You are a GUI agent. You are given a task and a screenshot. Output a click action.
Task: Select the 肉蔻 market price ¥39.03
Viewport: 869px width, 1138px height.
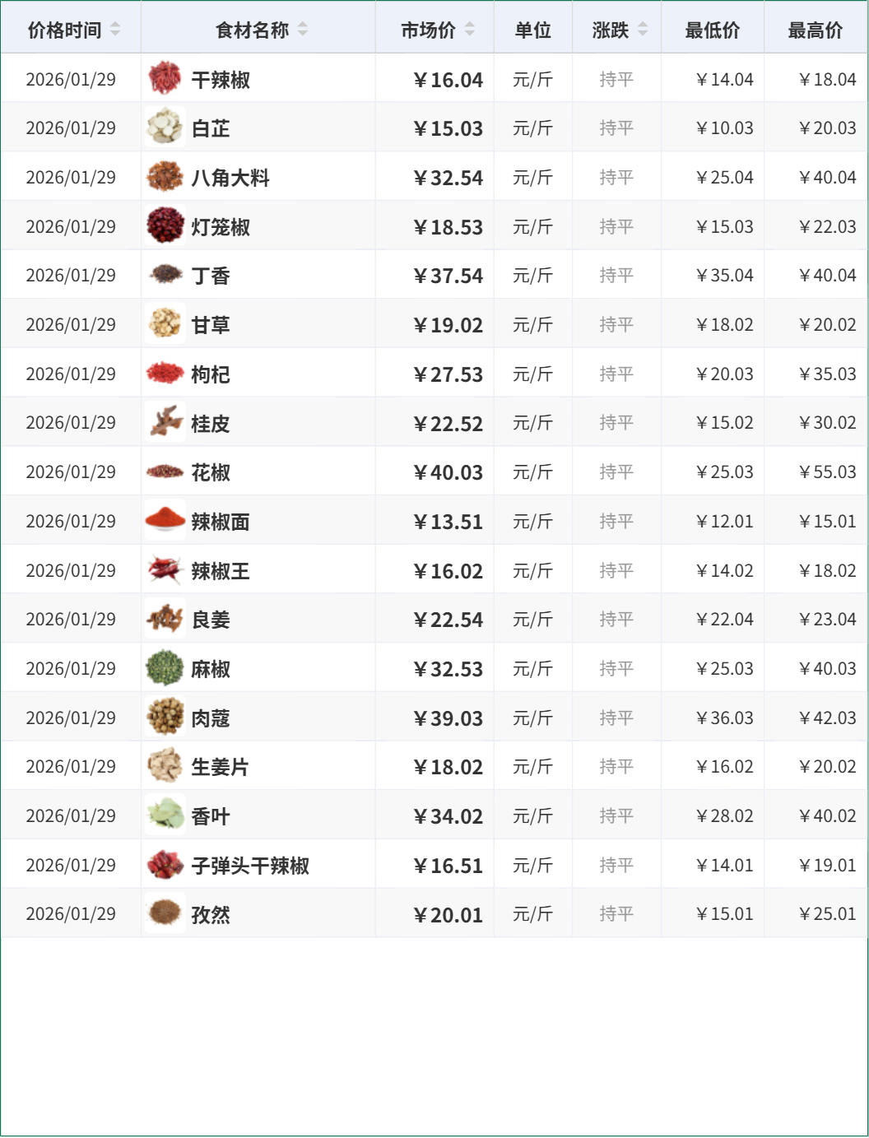point(448,718)
